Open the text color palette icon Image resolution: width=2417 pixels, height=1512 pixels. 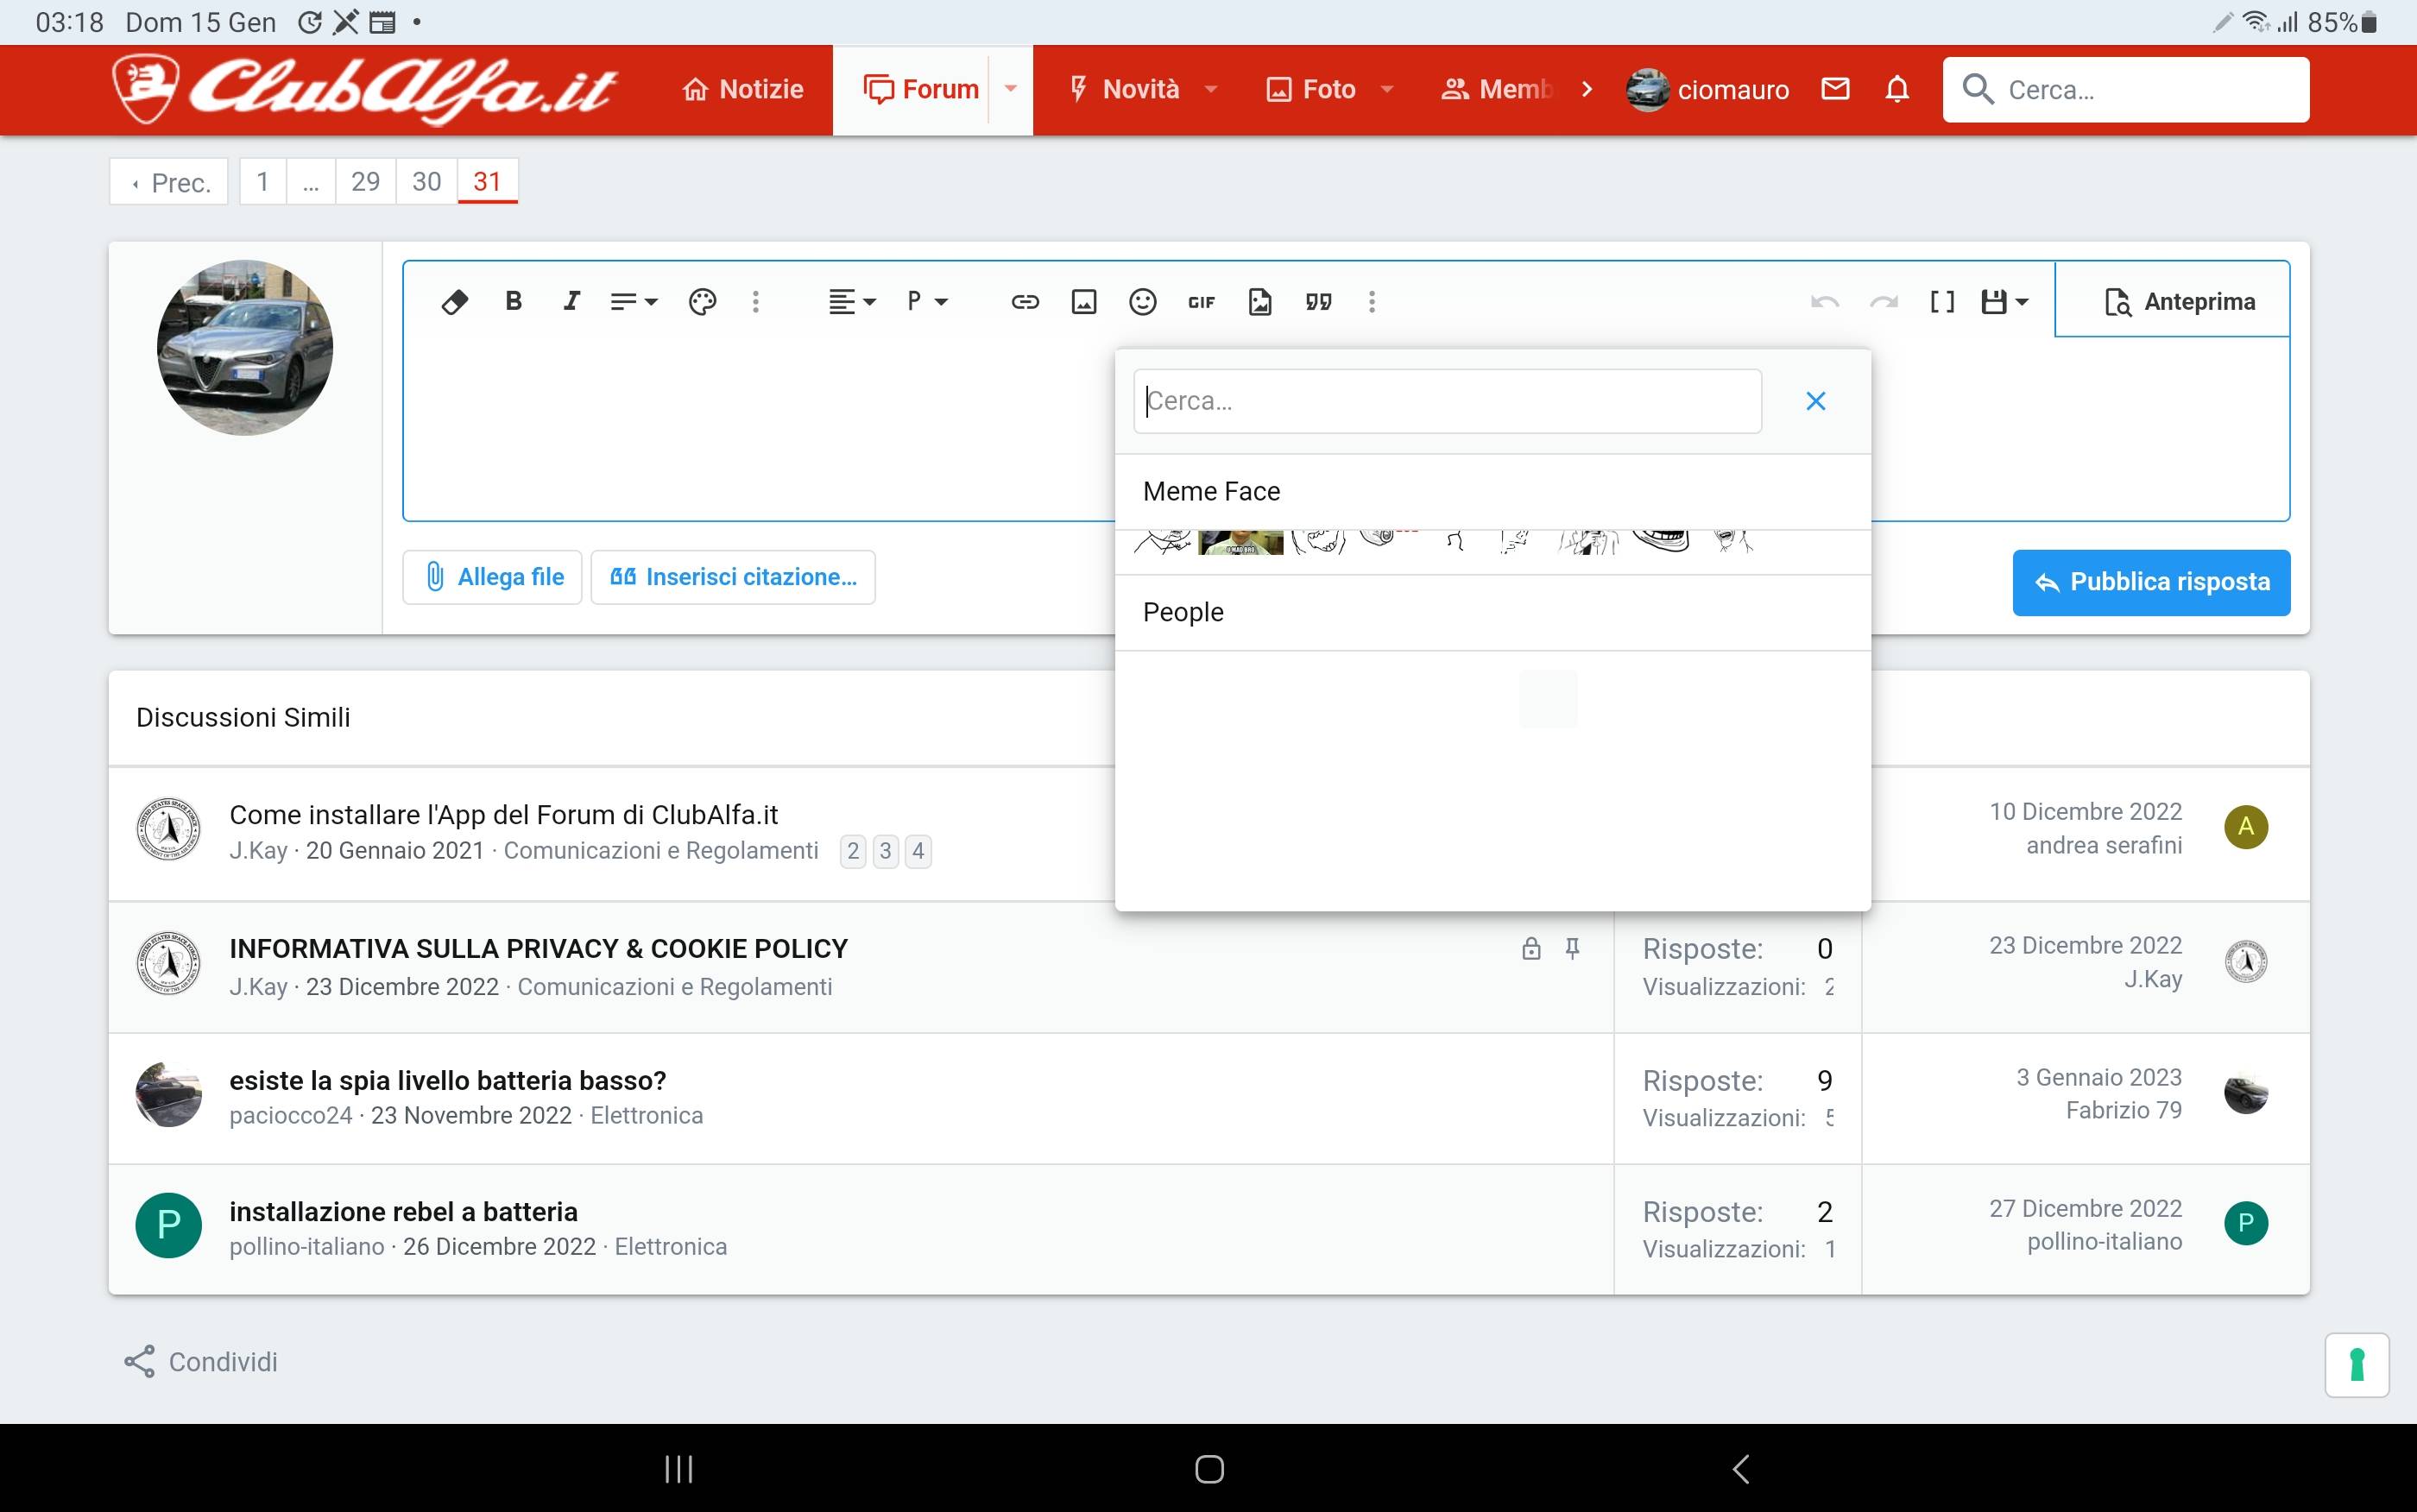(702, 301)
